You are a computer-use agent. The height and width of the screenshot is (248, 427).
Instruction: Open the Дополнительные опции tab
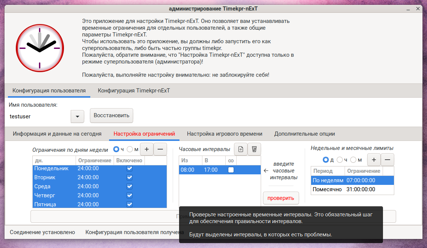pos(304,134)
